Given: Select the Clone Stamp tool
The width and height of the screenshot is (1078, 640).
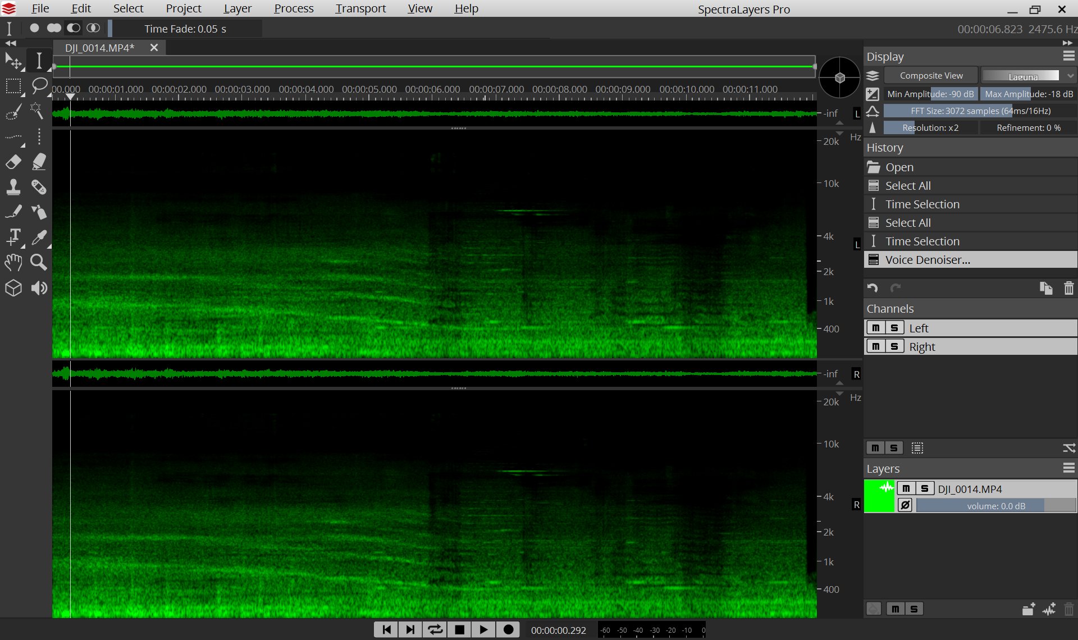Looking at the screenshot, I should 13,187.
